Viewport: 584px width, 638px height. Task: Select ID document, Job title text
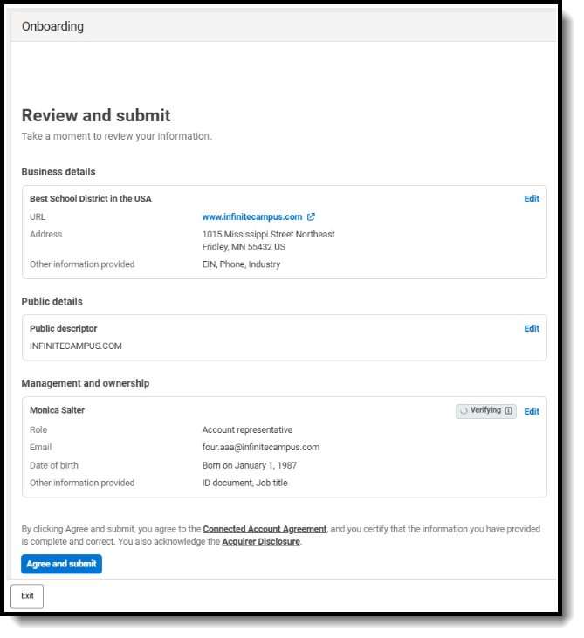coord(244,483)
